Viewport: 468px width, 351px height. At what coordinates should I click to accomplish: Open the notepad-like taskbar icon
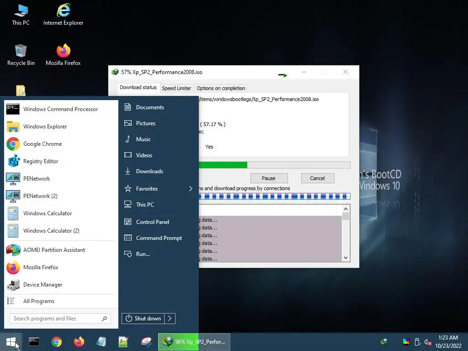click(x=101, y=342)
